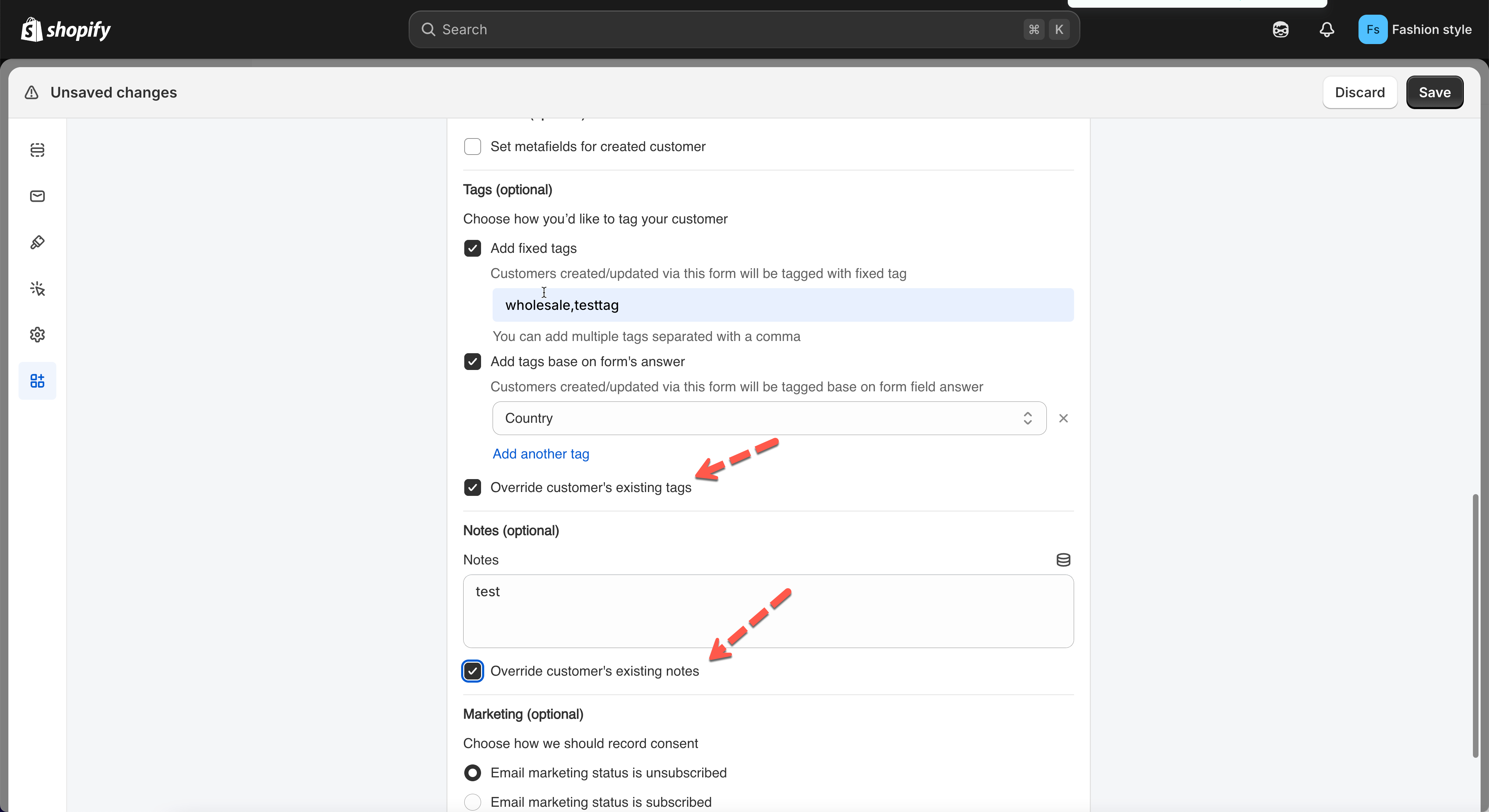This screenshot has height=812, width=1489.
Task: Open the mail sidebar icon
Action: pos(37,196)
